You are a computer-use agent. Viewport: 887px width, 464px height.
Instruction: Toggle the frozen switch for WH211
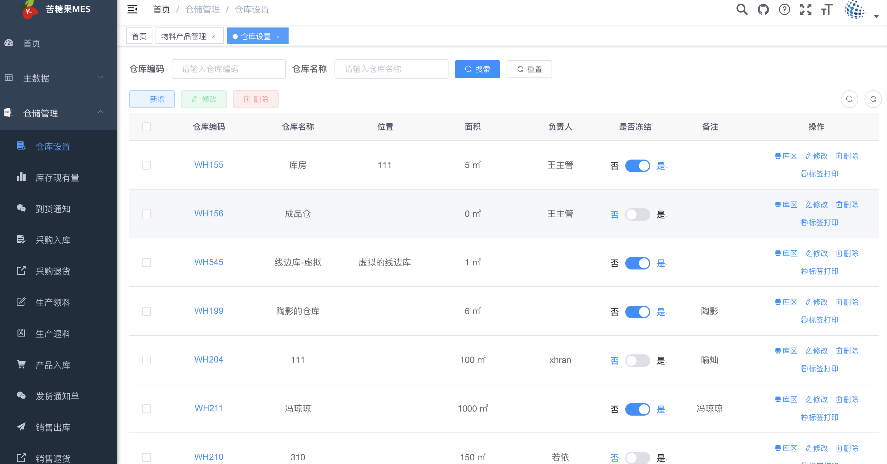coord(637,409)
